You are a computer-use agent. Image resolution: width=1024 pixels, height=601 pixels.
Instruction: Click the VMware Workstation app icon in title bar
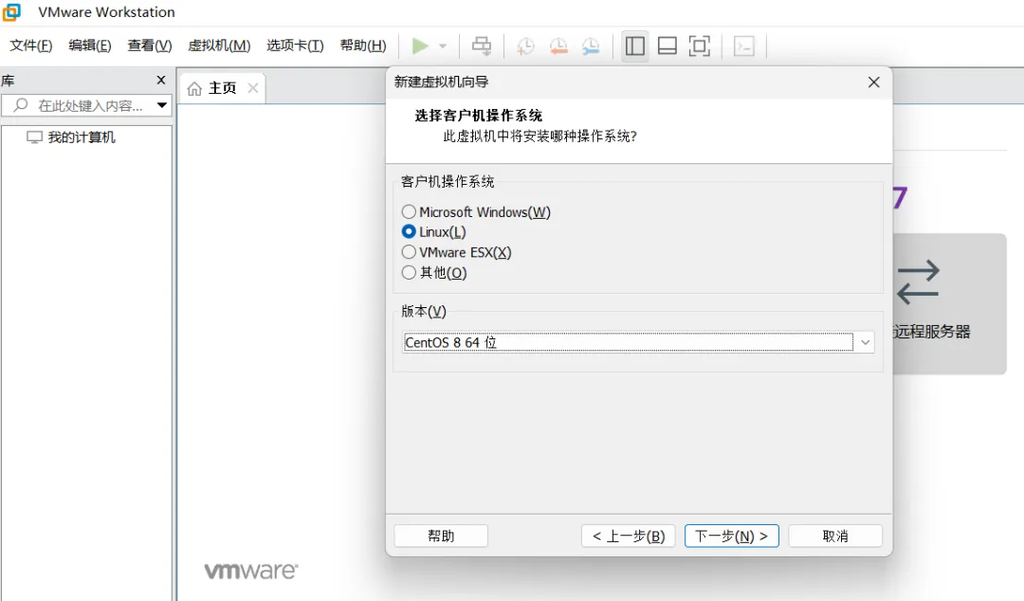point(11,11)
